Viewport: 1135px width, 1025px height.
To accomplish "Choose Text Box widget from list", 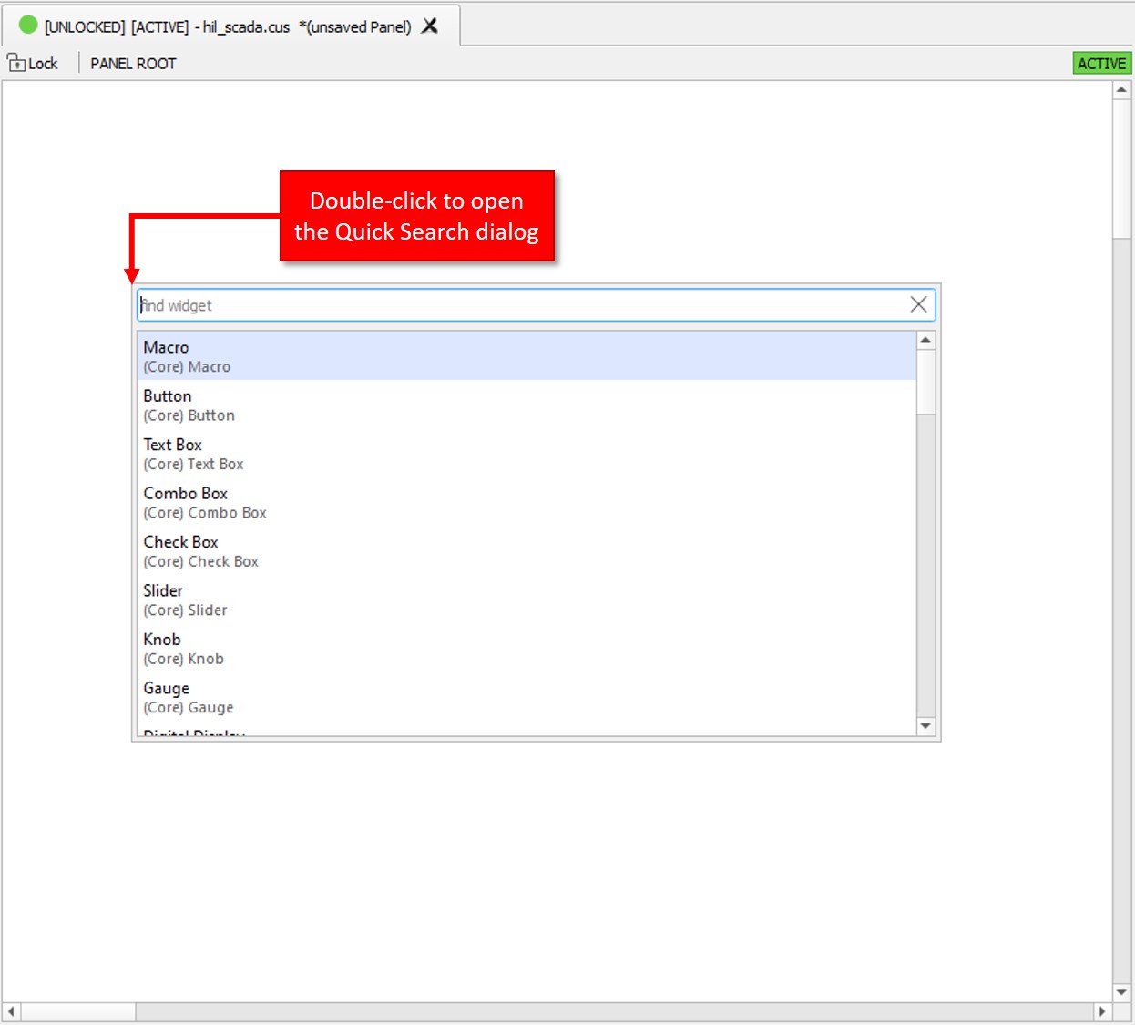I will click(x=527, y=454).
